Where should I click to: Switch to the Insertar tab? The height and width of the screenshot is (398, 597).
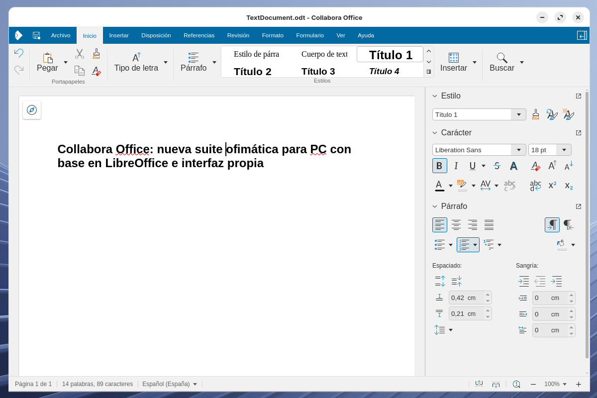[x=119, y=35]
